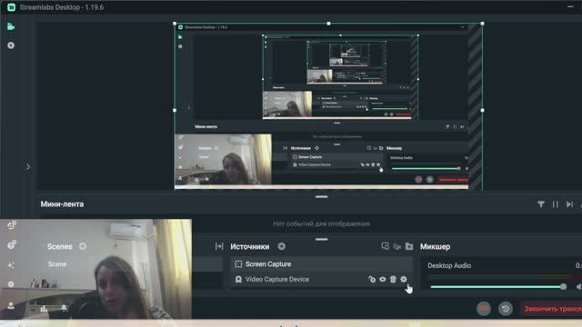
Task: Click the right edge preview selection handle
Action: coord(482,110)
